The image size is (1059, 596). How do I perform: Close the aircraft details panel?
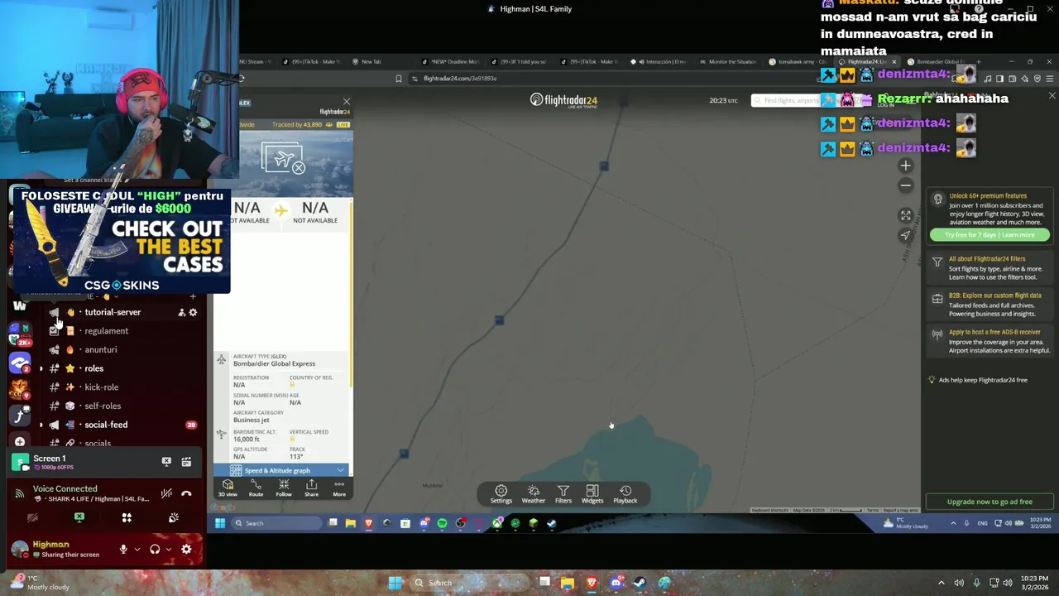(x=346, y=102)
